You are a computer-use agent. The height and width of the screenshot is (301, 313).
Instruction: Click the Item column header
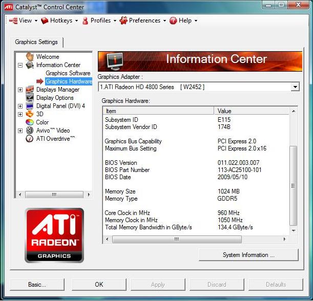(x=158, y=111)
